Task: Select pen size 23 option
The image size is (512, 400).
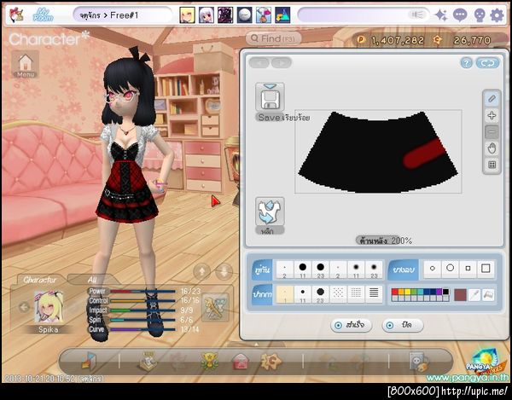Action: pos(320,294)
